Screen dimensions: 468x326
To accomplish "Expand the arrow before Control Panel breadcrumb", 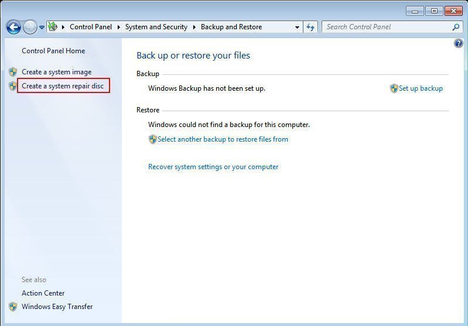I will (x=63, y=27).
